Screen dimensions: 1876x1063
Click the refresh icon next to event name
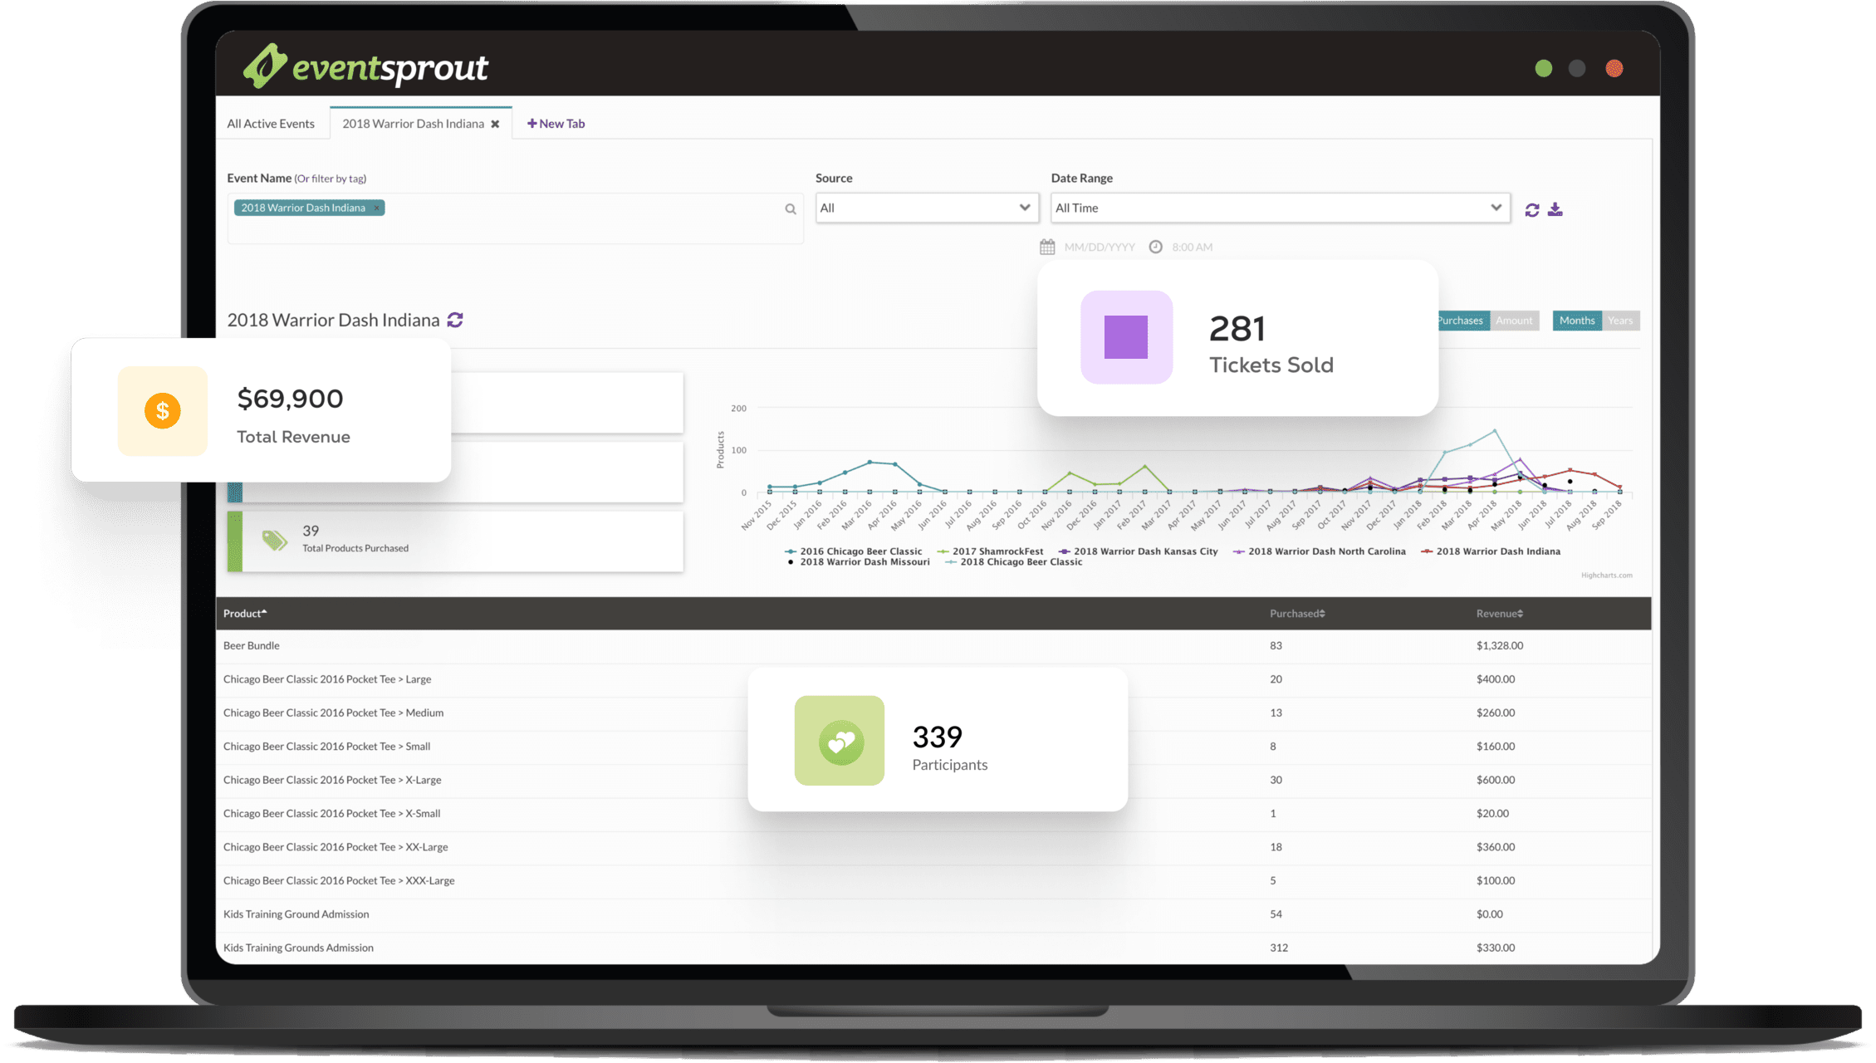point(458,320)
